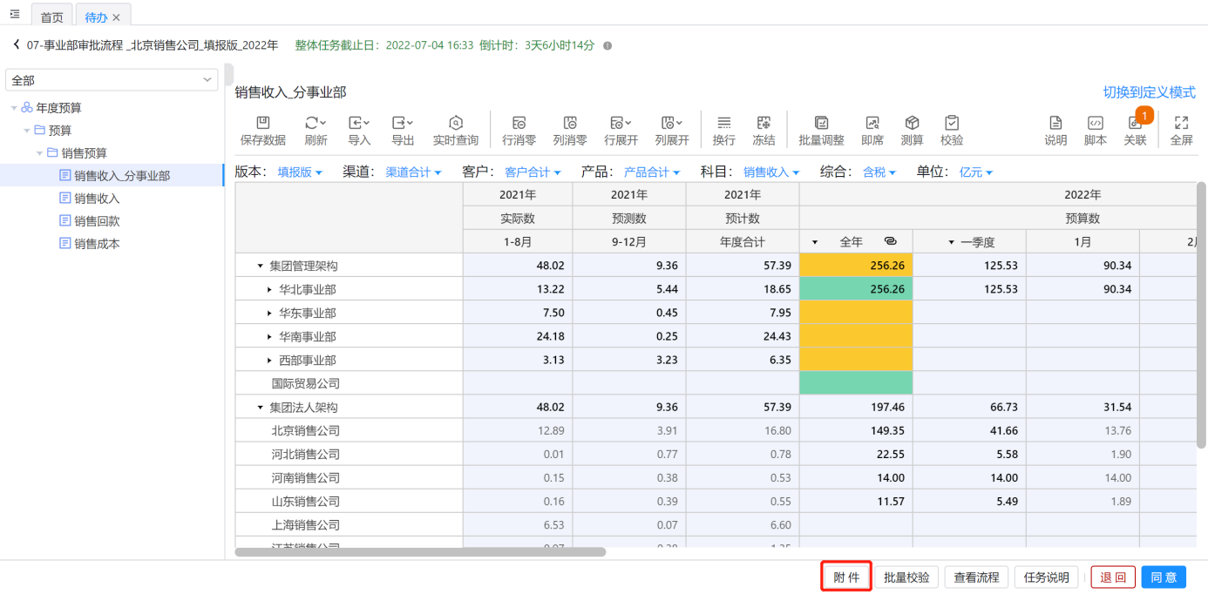Switch to the 首页 tab
The height and width of the screenshot is (594, 1208).
(x=52, y=17)
